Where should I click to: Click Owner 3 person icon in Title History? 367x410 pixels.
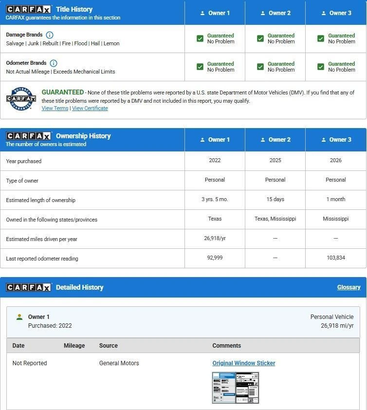tap(324, 13)
